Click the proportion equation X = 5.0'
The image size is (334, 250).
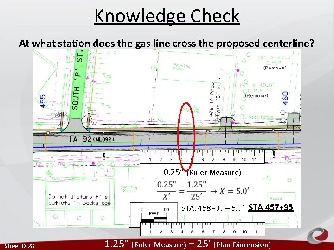click(x=203, y=191)
